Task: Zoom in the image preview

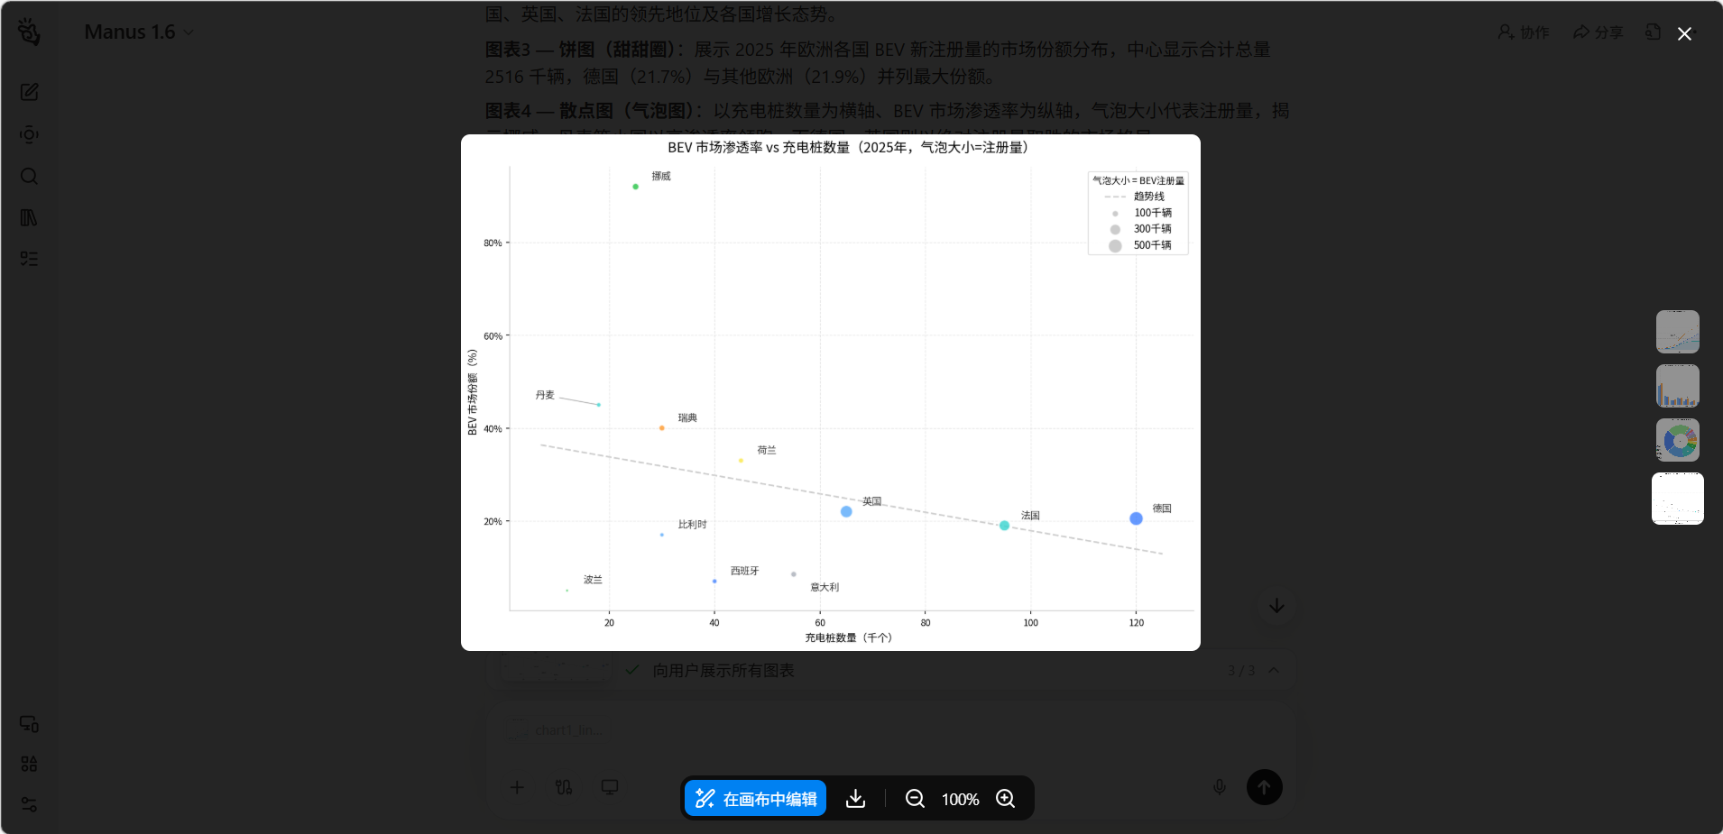Action: coord(1005,799)
